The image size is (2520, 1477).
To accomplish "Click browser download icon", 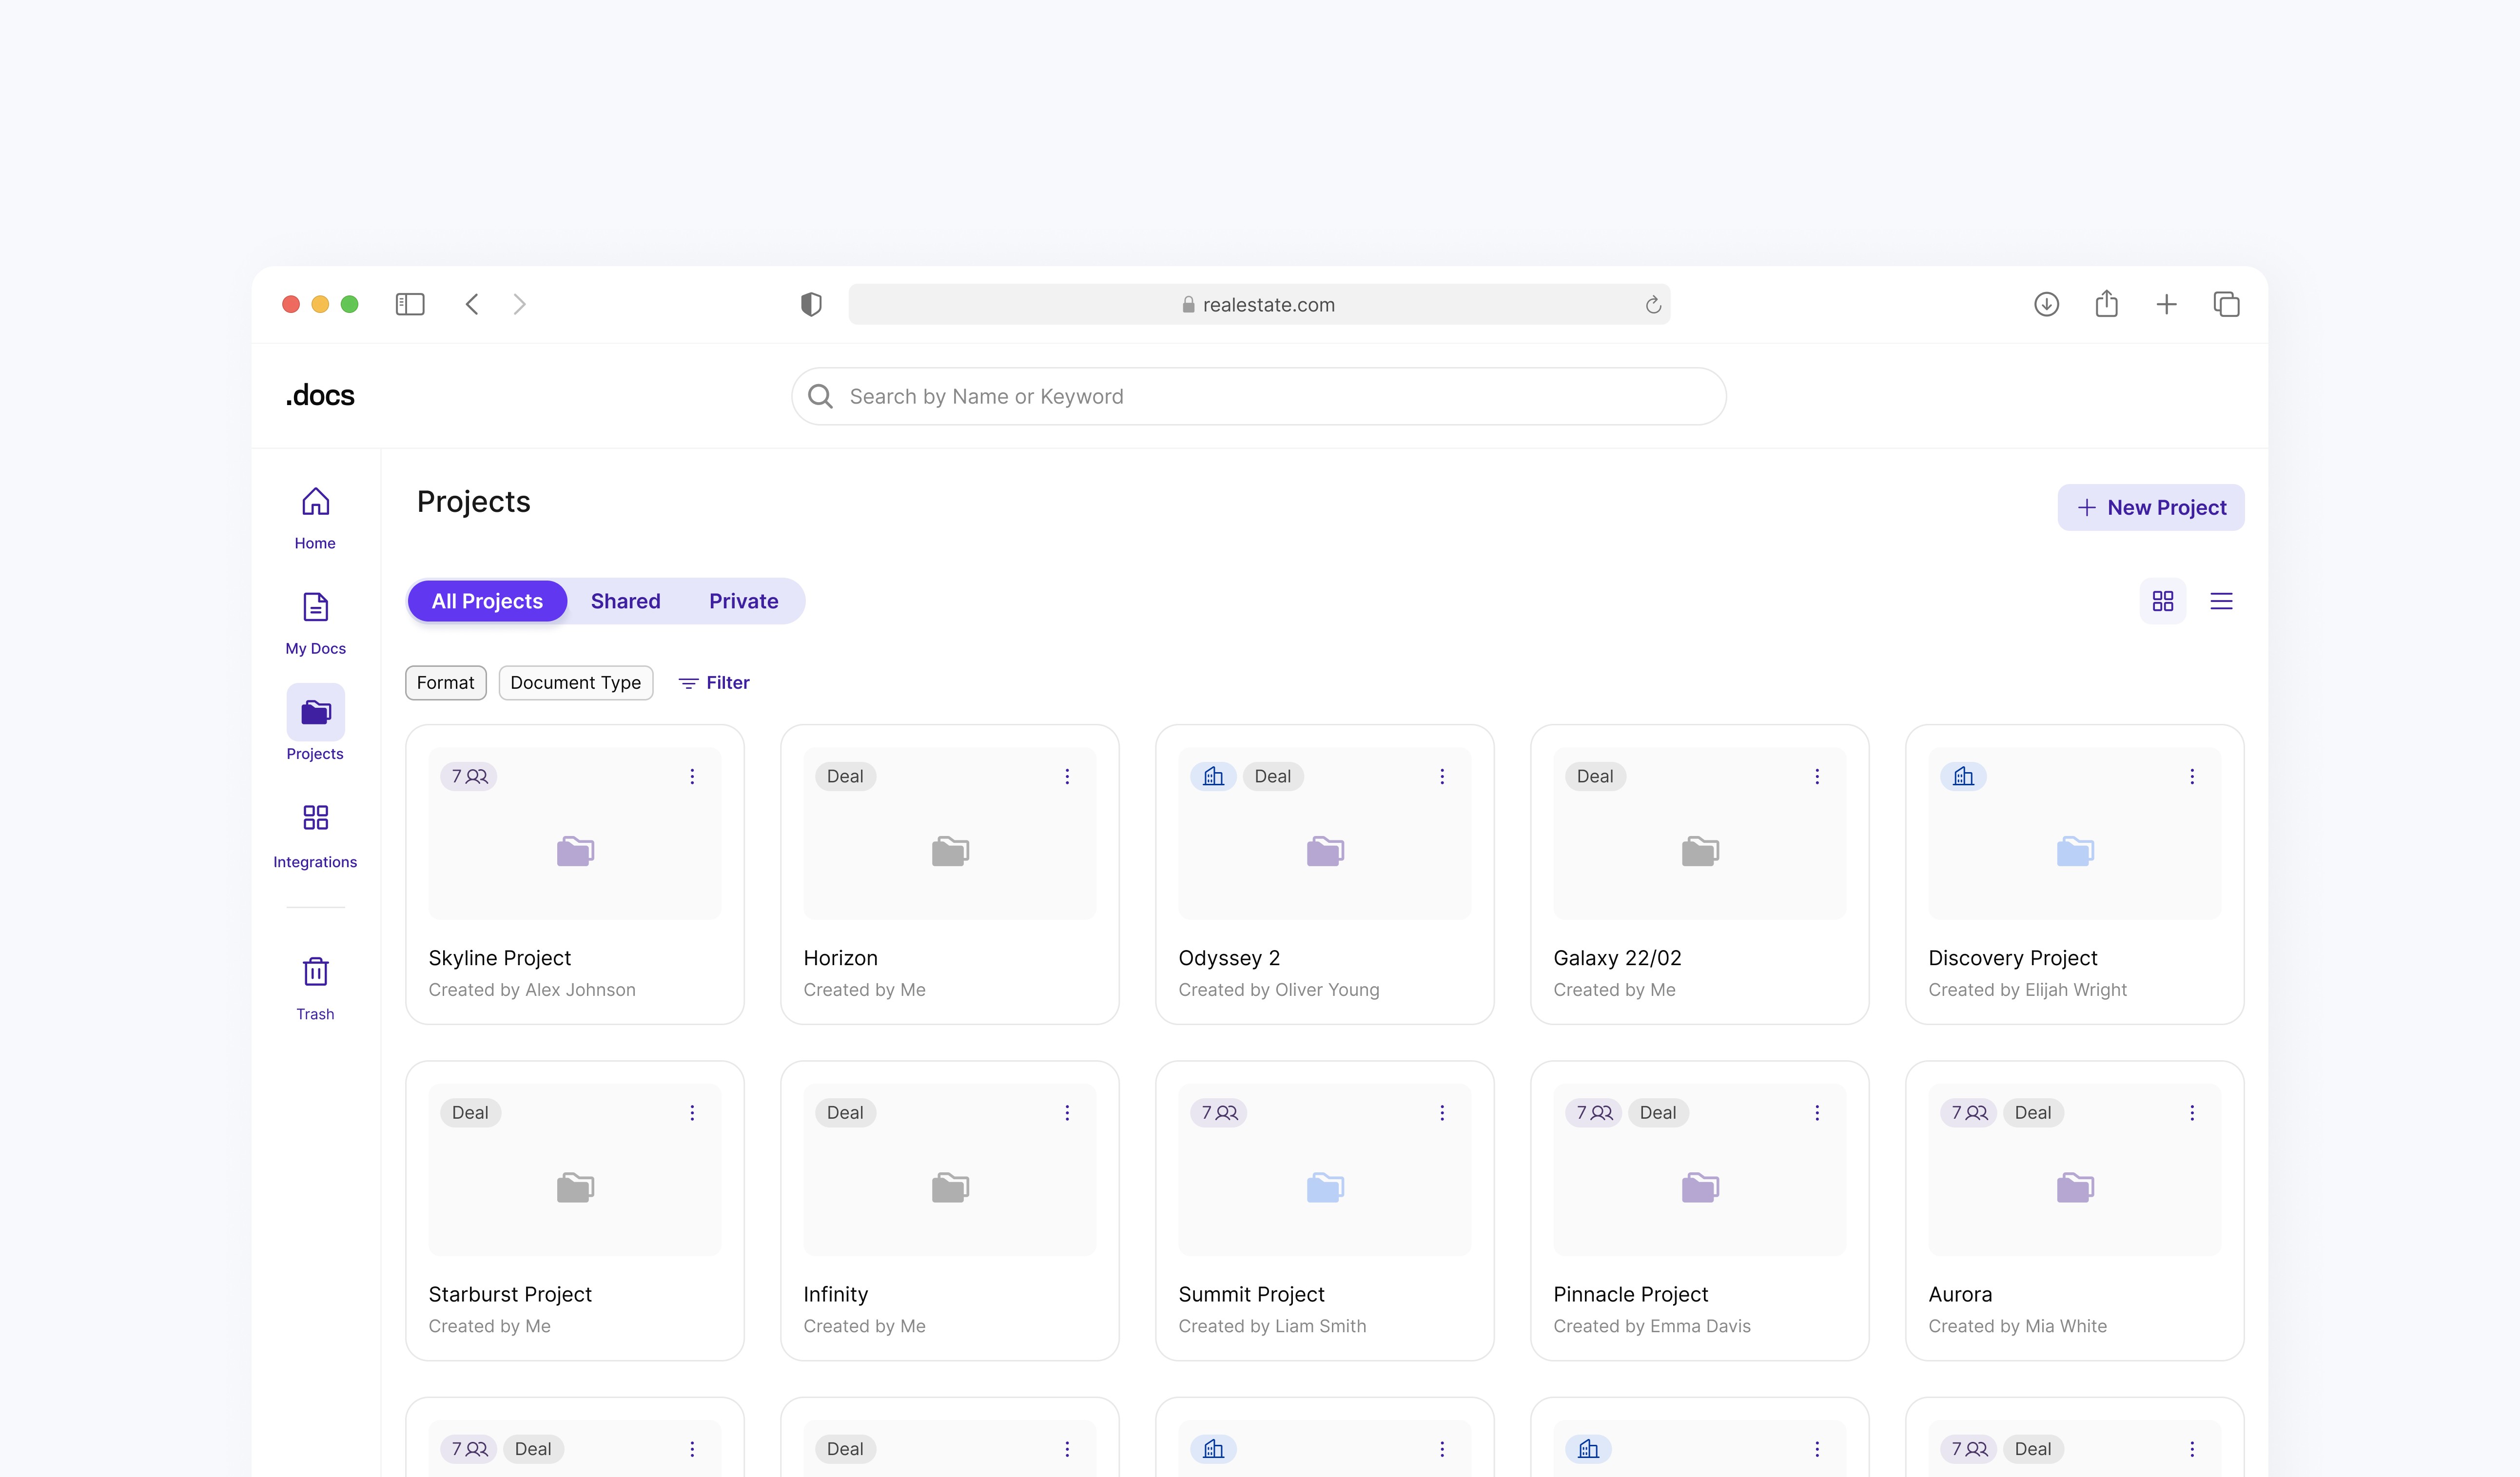I will (2046, 304).
